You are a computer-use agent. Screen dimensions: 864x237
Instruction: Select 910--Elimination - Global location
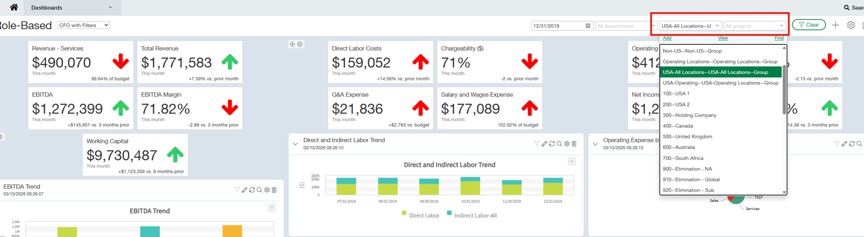pos(721,179)
